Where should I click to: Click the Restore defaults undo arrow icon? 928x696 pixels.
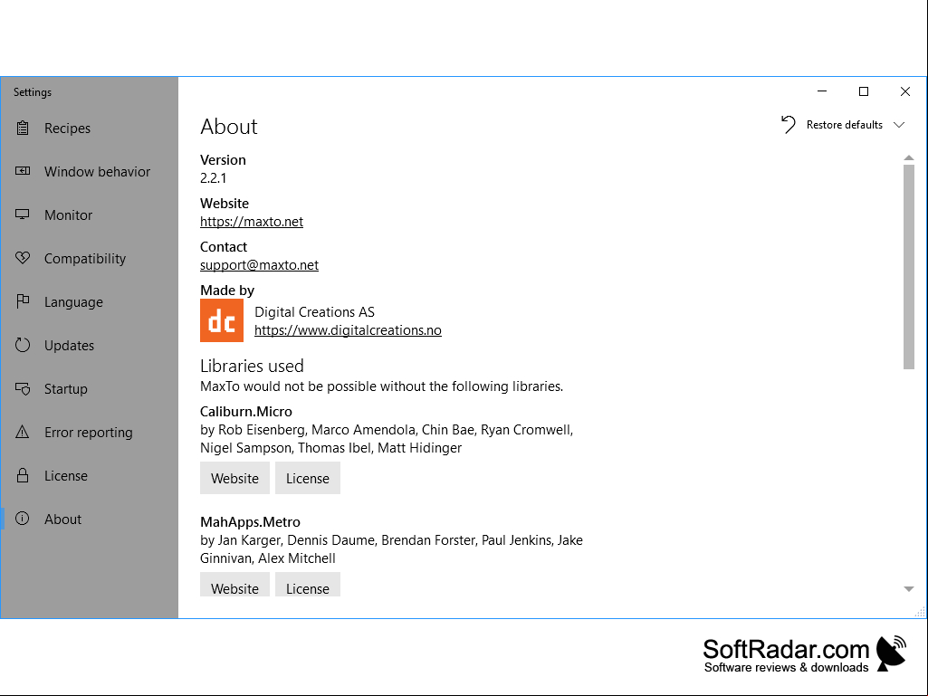tap(789, 124)
